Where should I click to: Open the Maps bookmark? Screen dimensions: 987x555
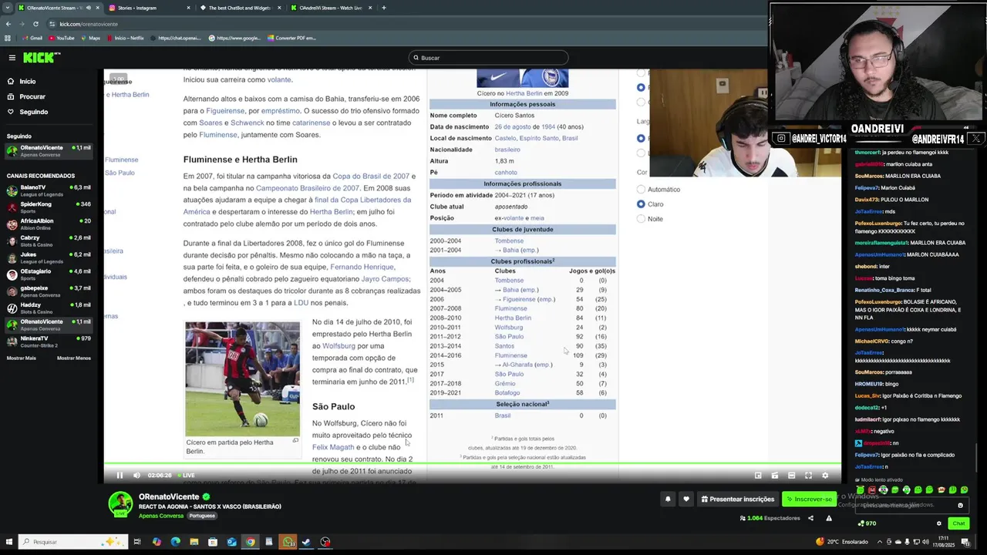[90, 38]
